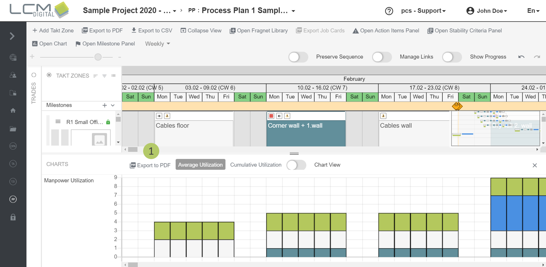Open the John Doe user menu
The width and height of the screenshot is (546, 267).
[487, 11]
